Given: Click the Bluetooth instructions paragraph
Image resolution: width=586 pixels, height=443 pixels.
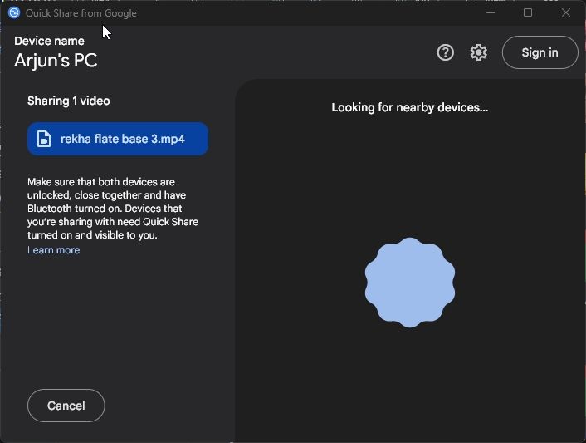Looking at the screenshot, I should click(113, 209).
